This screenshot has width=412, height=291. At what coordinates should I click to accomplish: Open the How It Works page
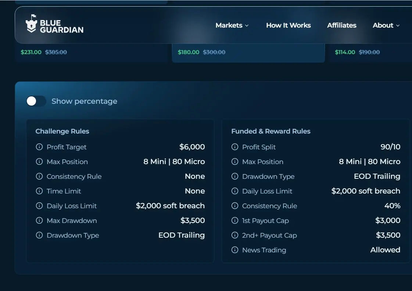pos(288,25)
